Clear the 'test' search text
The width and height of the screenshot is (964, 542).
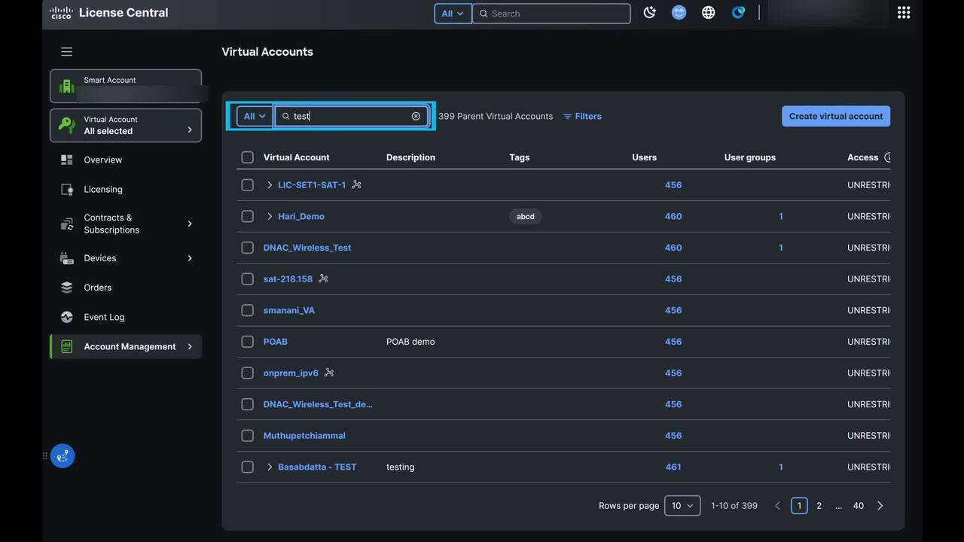[416, 116]
